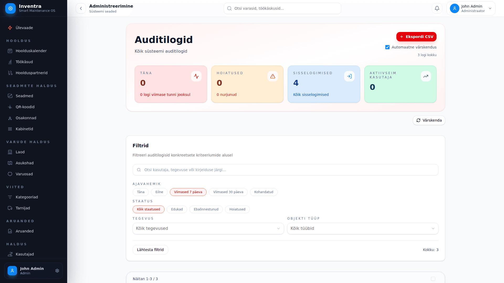Click the Ekspordi CSV button
The width and height of the screenshot is (504, 283).
click(416, 37)
